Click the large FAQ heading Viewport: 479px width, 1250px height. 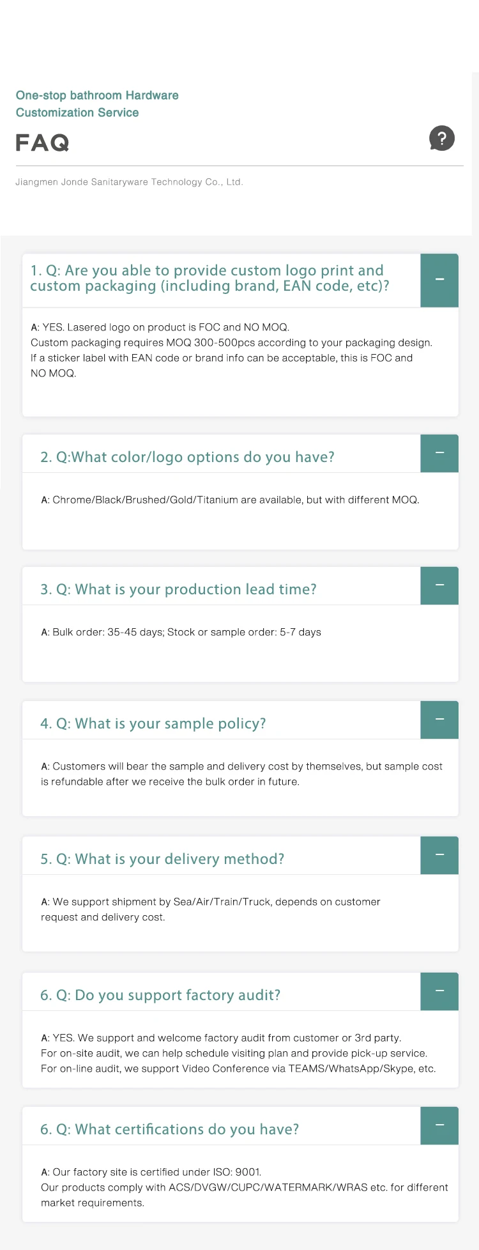coord(42,143)
